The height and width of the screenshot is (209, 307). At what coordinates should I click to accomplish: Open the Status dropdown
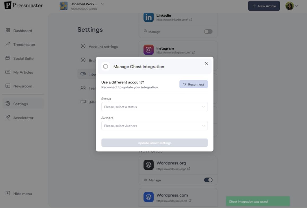pos(155,107)
